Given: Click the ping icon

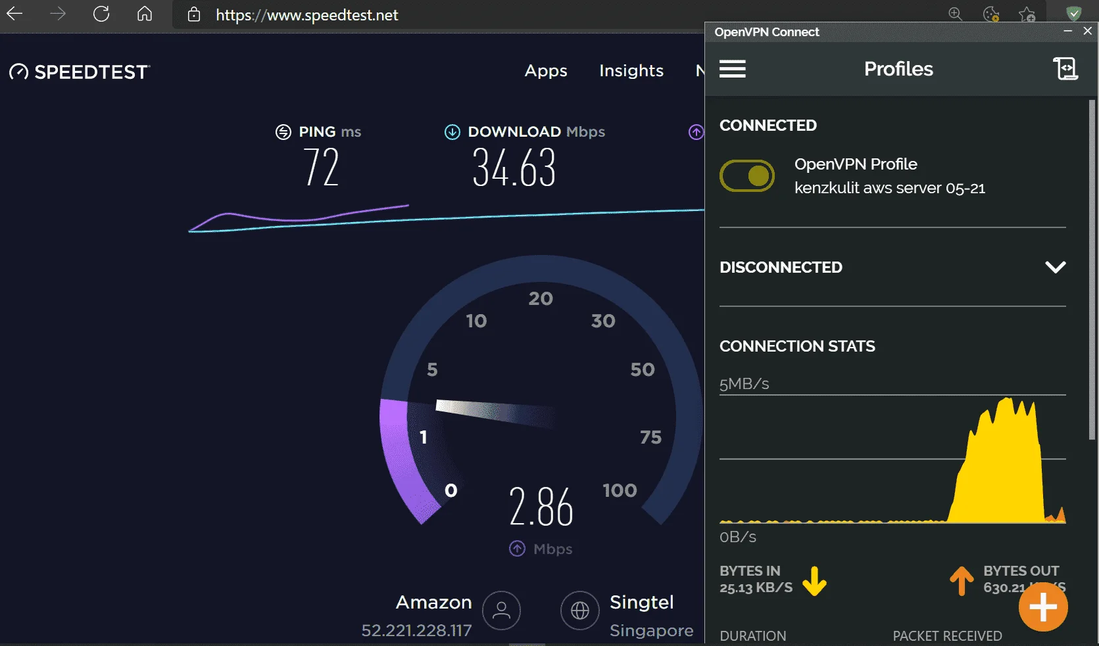Looking at the screenshot, I should coord(283,132).
